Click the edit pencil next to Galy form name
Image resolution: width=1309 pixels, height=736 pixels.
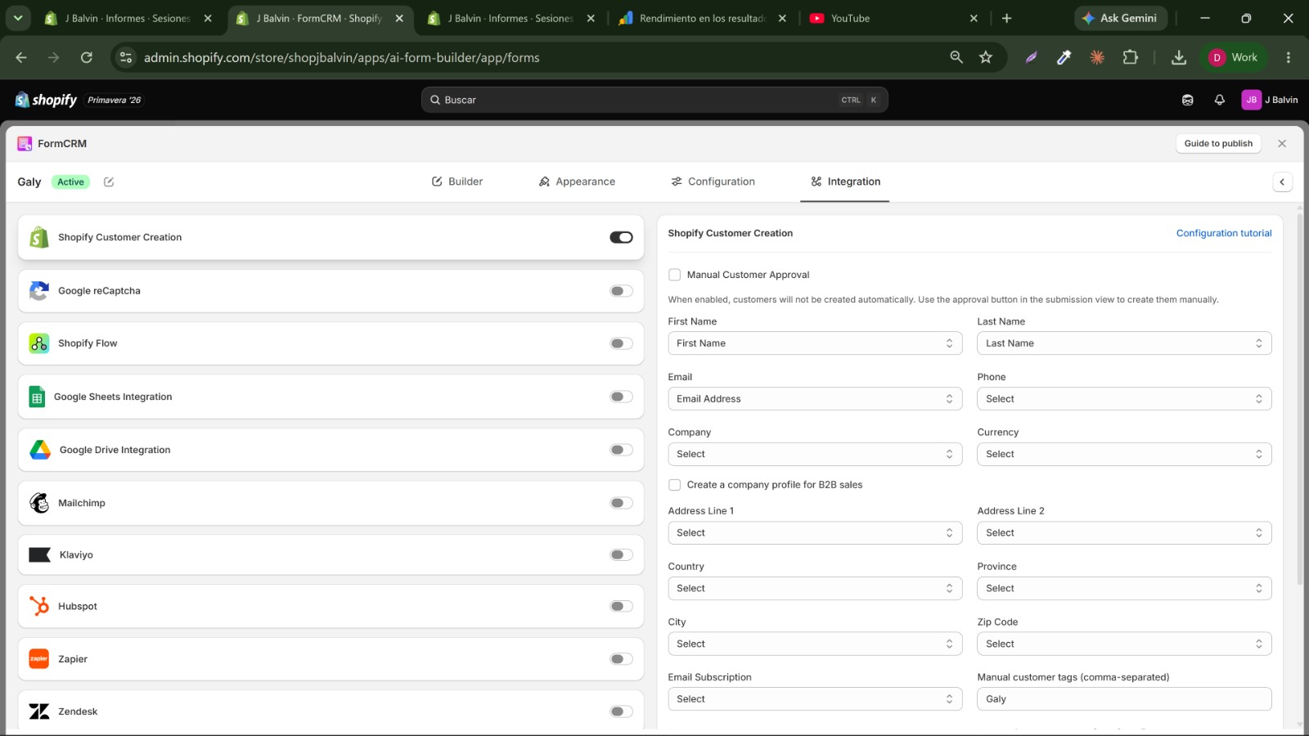coord(109,182)
